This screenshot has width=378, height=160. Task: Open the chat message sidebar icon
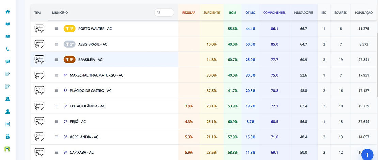pos(8,61)
